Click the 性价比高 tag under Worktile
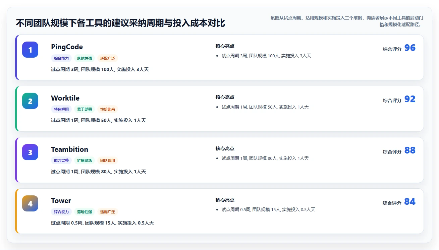 click(x=108, y=109)
